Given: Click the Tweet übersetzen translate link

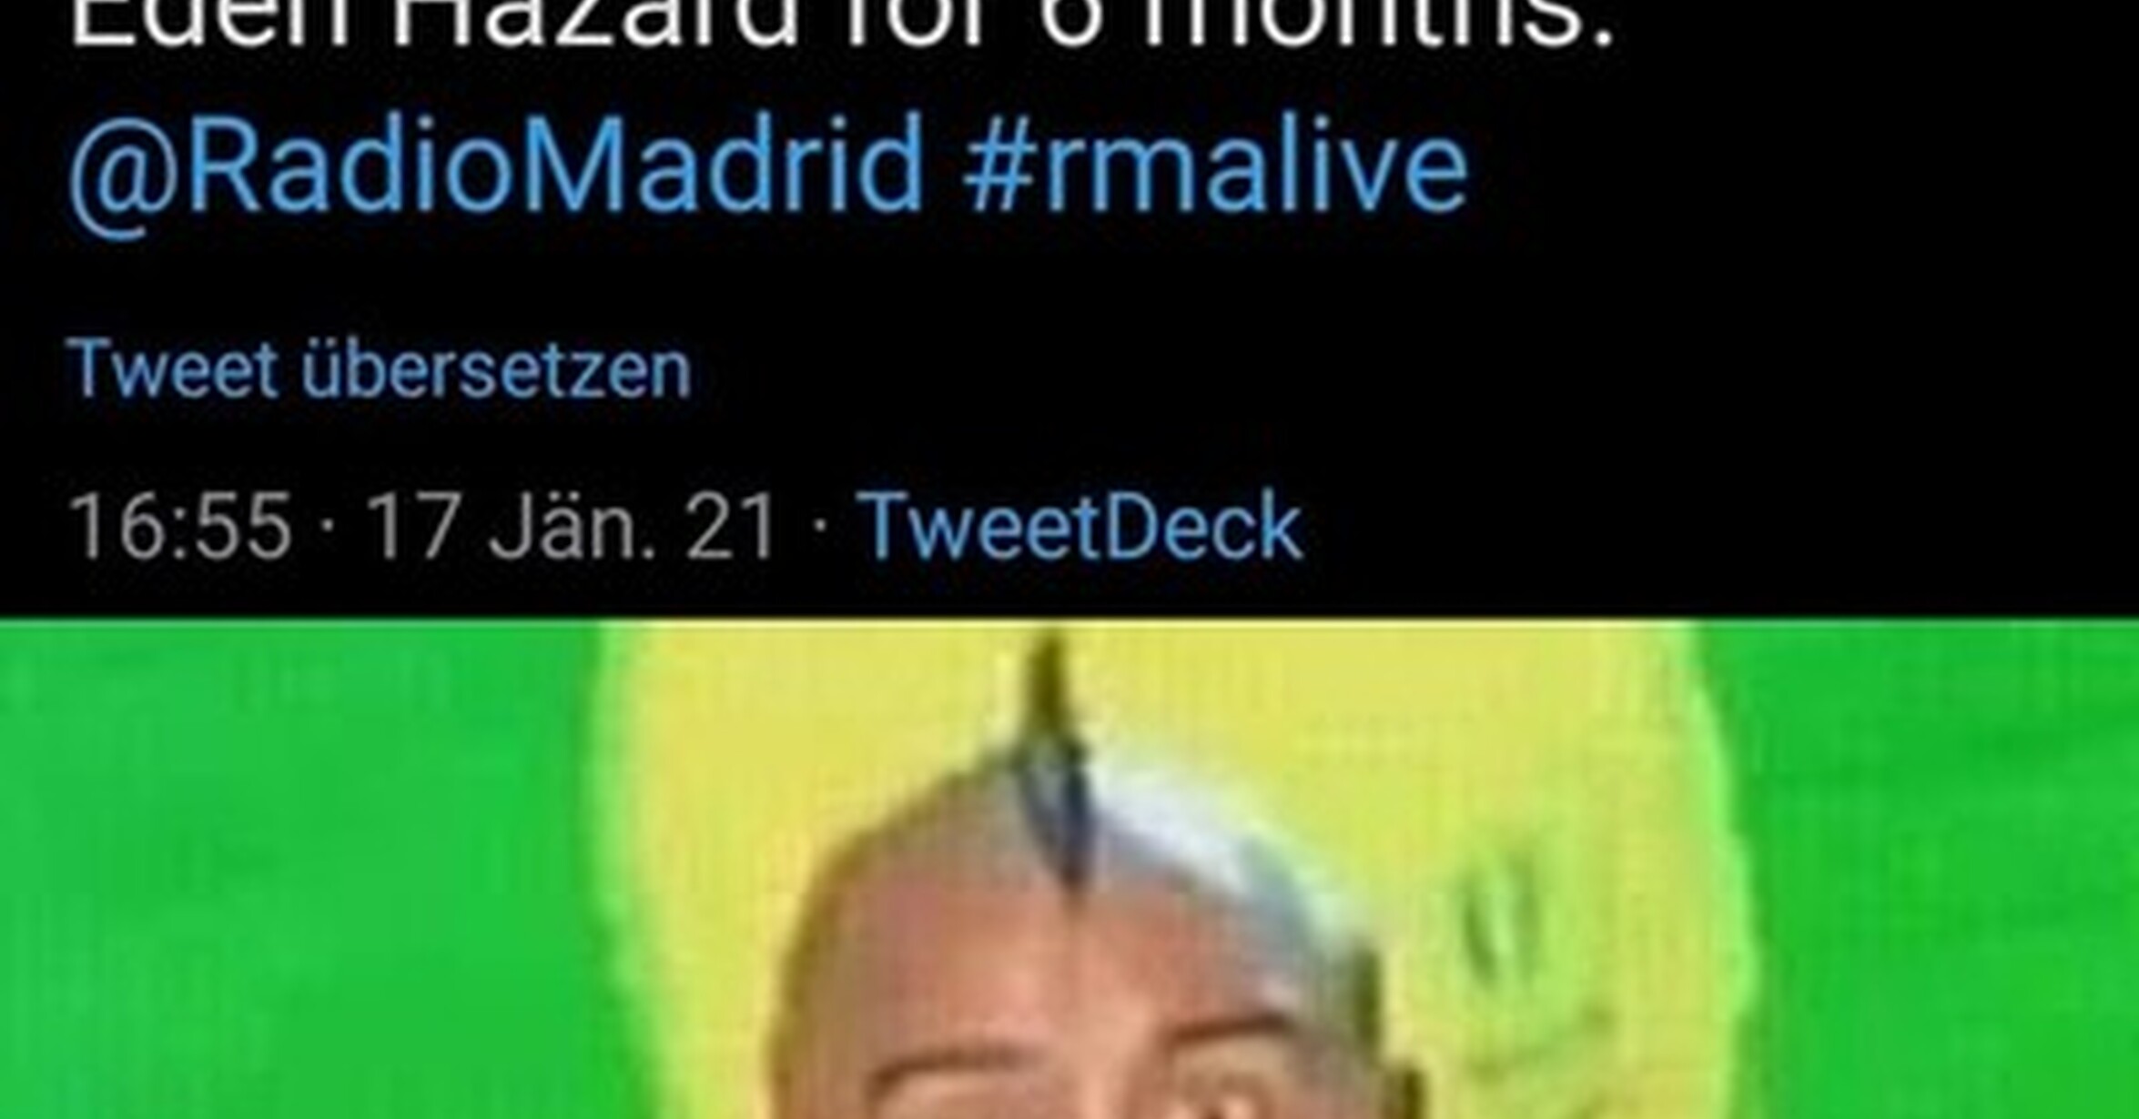Looking at the screenshot, I should 380,369.
